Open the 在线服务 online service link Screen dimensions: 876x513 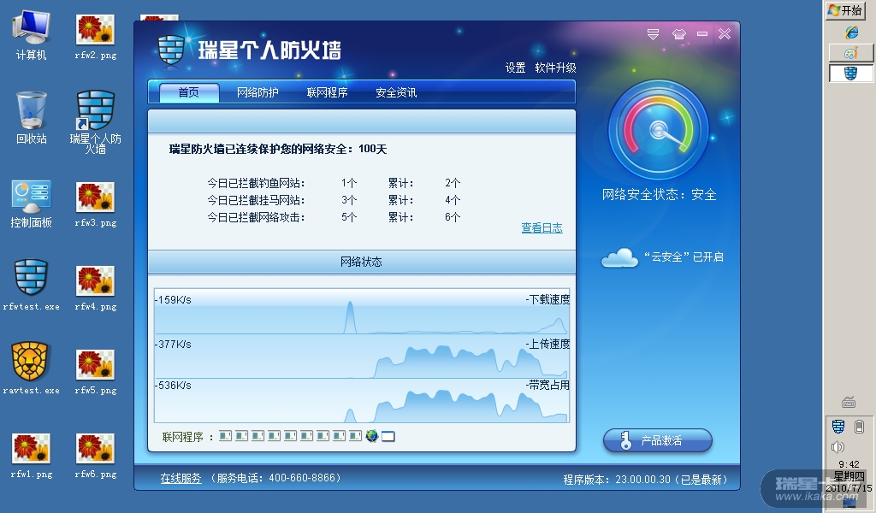181,479
